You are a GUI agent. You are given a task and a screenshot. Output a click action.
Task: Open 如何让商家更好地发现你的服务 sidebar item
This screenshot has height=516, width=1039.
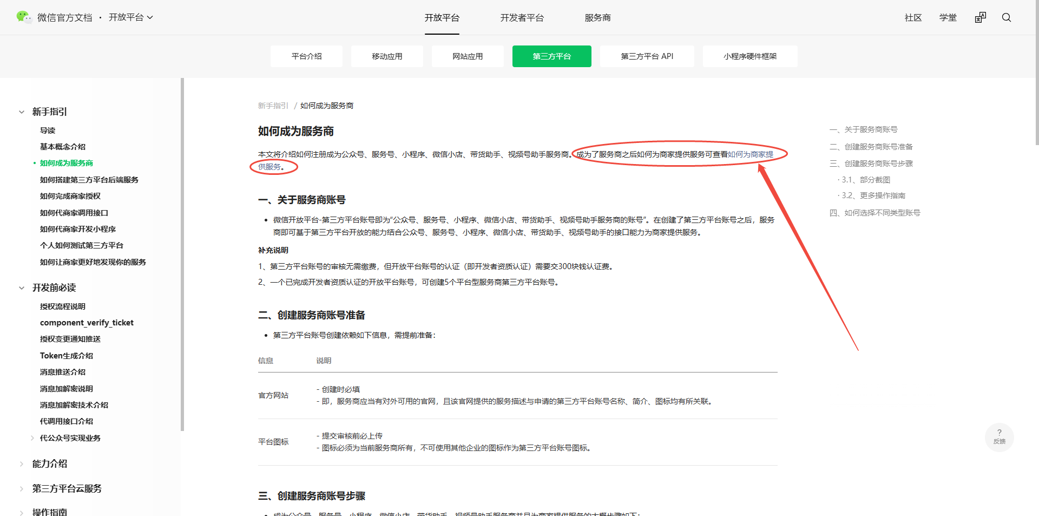click(x=93, y=262)
